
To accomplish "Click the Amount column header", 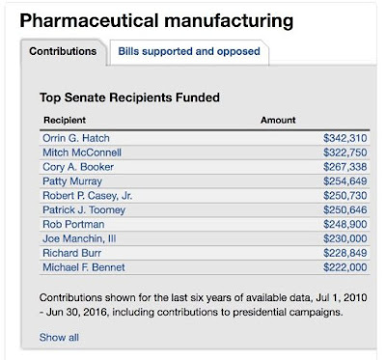I will pyautogui.click(x=278, y=120).
